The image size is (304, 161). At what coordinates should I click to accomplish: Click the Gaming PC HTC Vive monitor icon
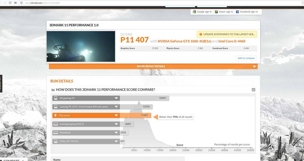click(x=56, y=107)
